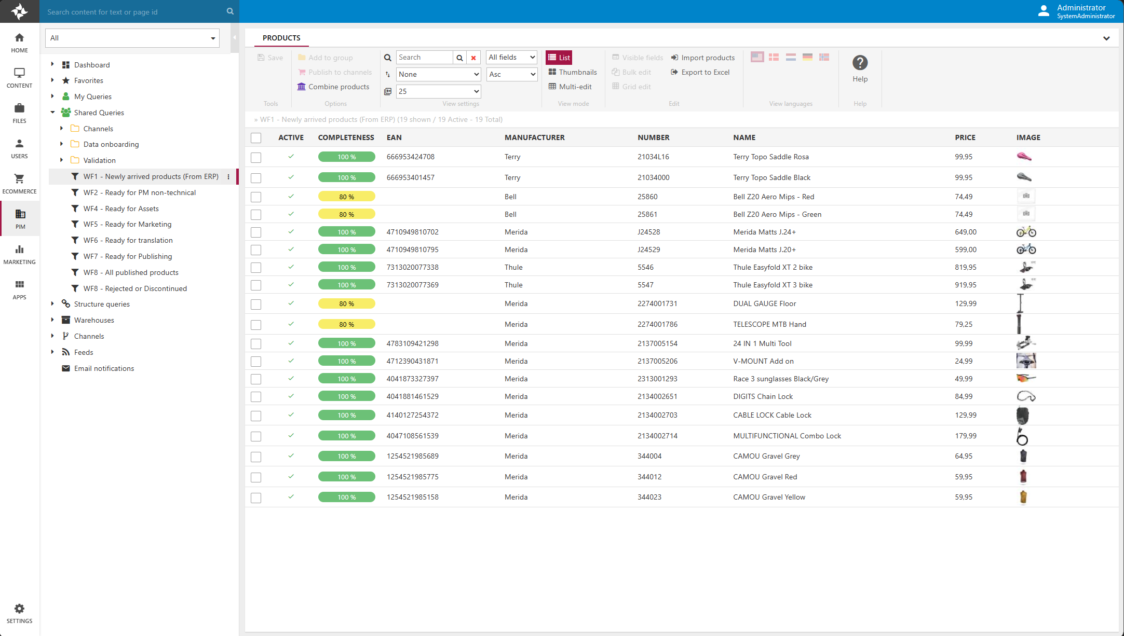Check the Terry Topo Saddle Rosa row checkbox

click(256, 157)
